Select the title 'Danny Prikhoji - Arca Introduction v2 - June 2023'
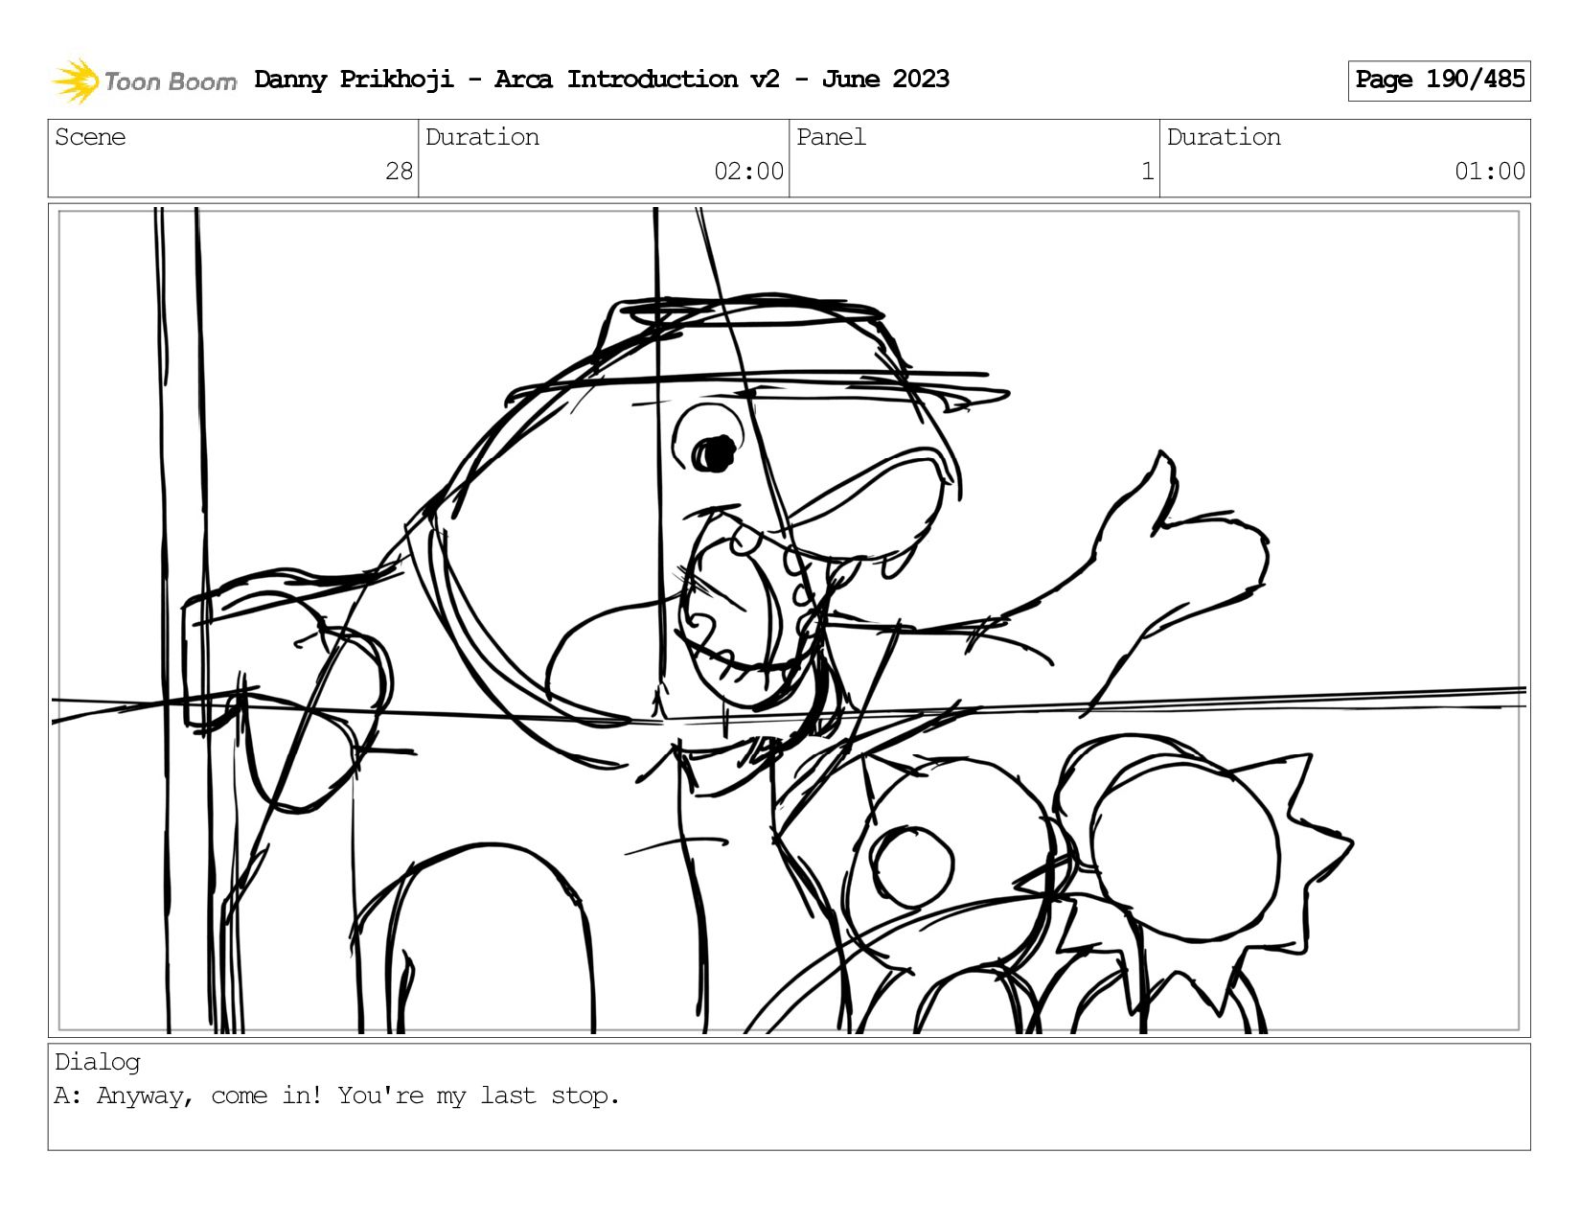 tap(602, 80)
